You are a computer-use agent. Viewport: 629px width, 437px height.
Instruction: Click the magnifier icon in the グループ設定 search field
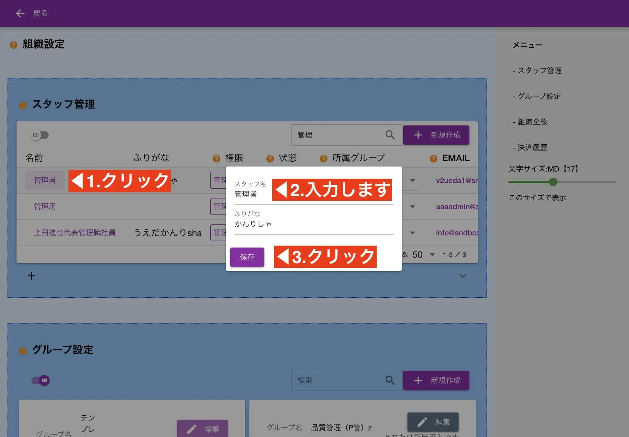(390, 380)
